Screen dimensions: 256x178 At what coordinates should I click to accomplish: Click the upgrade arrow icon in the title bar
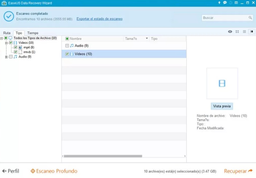point(219,3)
